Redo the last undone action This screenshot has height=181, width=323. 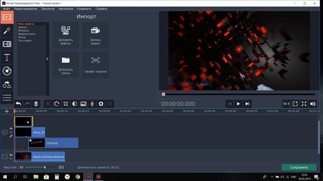coord(27,104)
